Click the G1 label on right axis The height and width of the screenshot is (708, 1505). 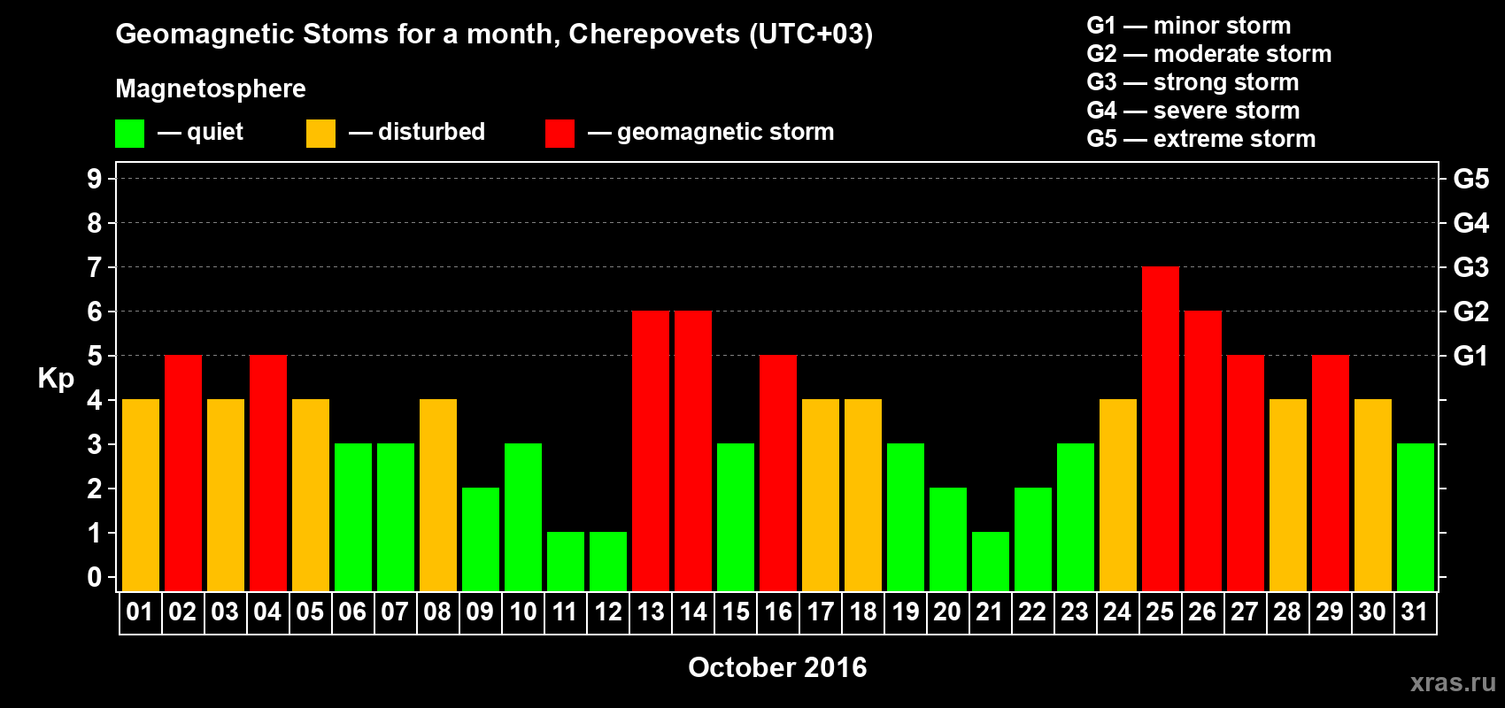coord(1471,356)
